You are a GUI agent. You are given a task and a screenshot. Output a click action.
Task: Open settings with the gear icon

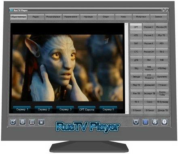(x=22, y=122)
